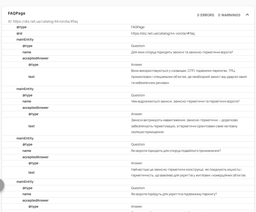This screenshot has height=212, width=256.
Task: Click question about захисні та захисно-герметичні ворота
Action: coord(182,52)
